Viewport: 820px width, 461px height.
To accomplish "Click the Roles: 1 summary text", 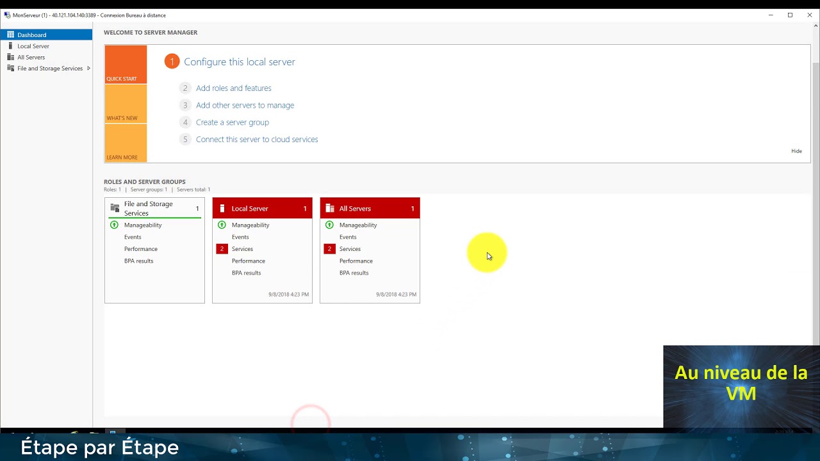I will click(x=112, y=190).
